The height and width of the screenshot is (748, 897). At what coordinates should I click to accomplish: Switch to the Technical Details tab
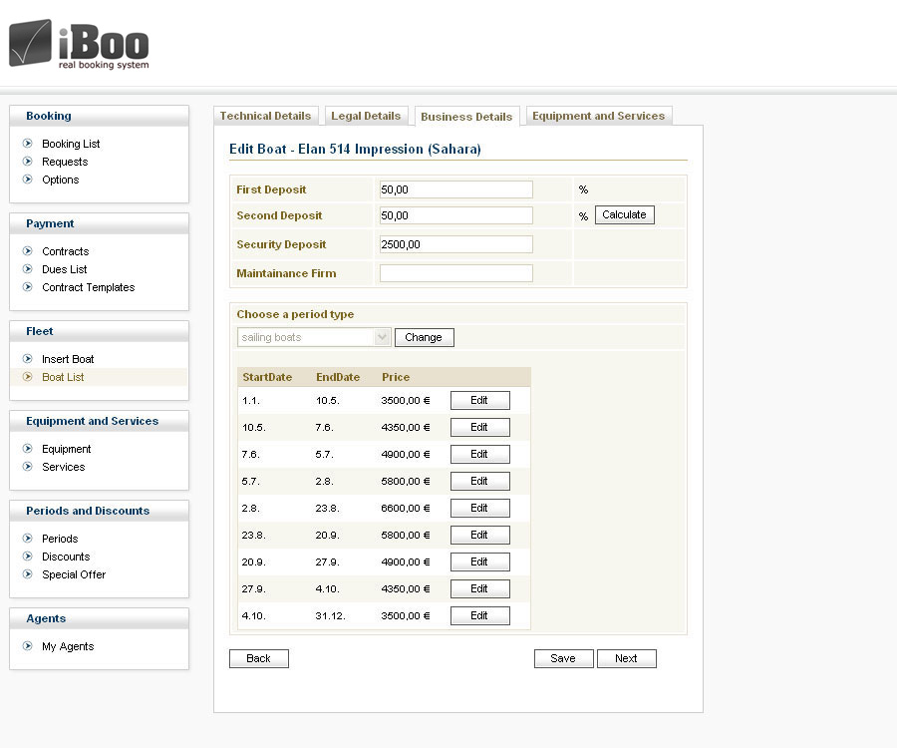pyautogui.click(x=265, y=116)
